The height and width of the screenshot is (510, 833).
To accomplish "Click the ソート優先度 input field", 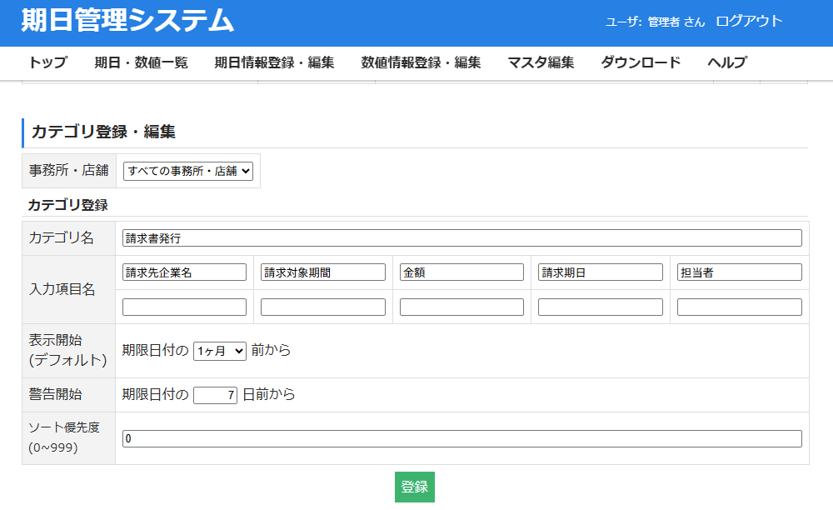I will tap(461, 438).
